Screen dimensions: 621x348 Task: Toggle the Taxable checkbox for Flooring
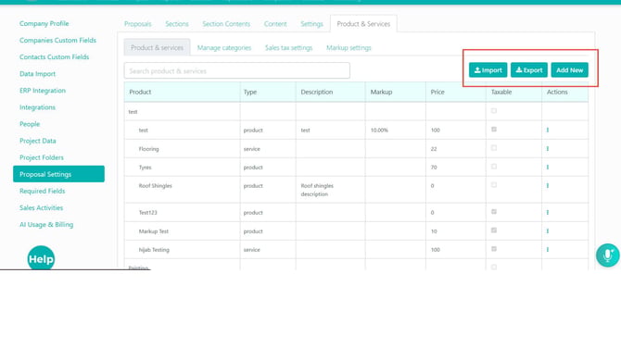494,148
